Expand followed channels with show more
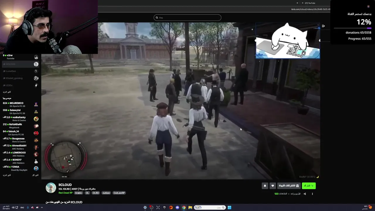375x211 pixels. pyautogui.click(x=7, y=92)
